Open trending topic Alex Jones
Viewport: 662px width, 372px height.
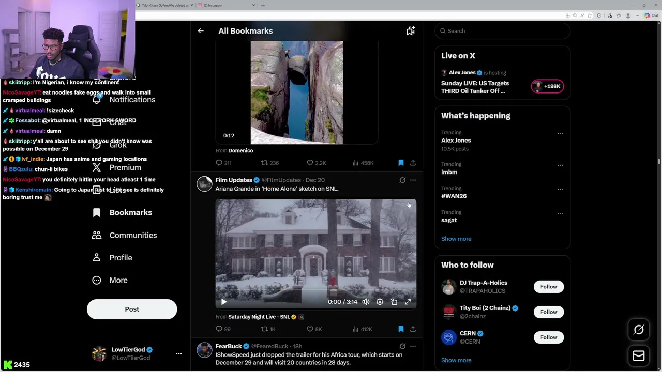[x=456, y=141]
